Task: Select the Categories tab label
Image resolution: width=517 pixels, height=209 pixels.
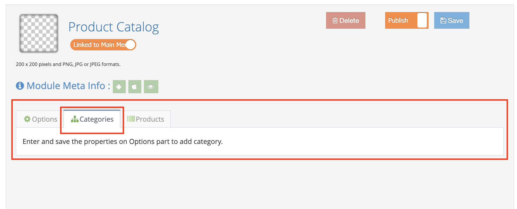Action: 96,119
